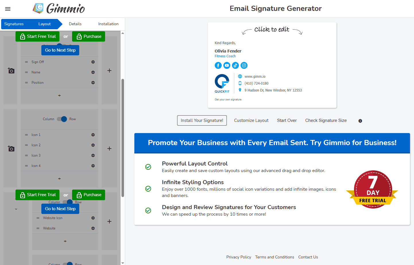
Task: Open settings gear for the Website text row
Action: [x=93, y=228]
